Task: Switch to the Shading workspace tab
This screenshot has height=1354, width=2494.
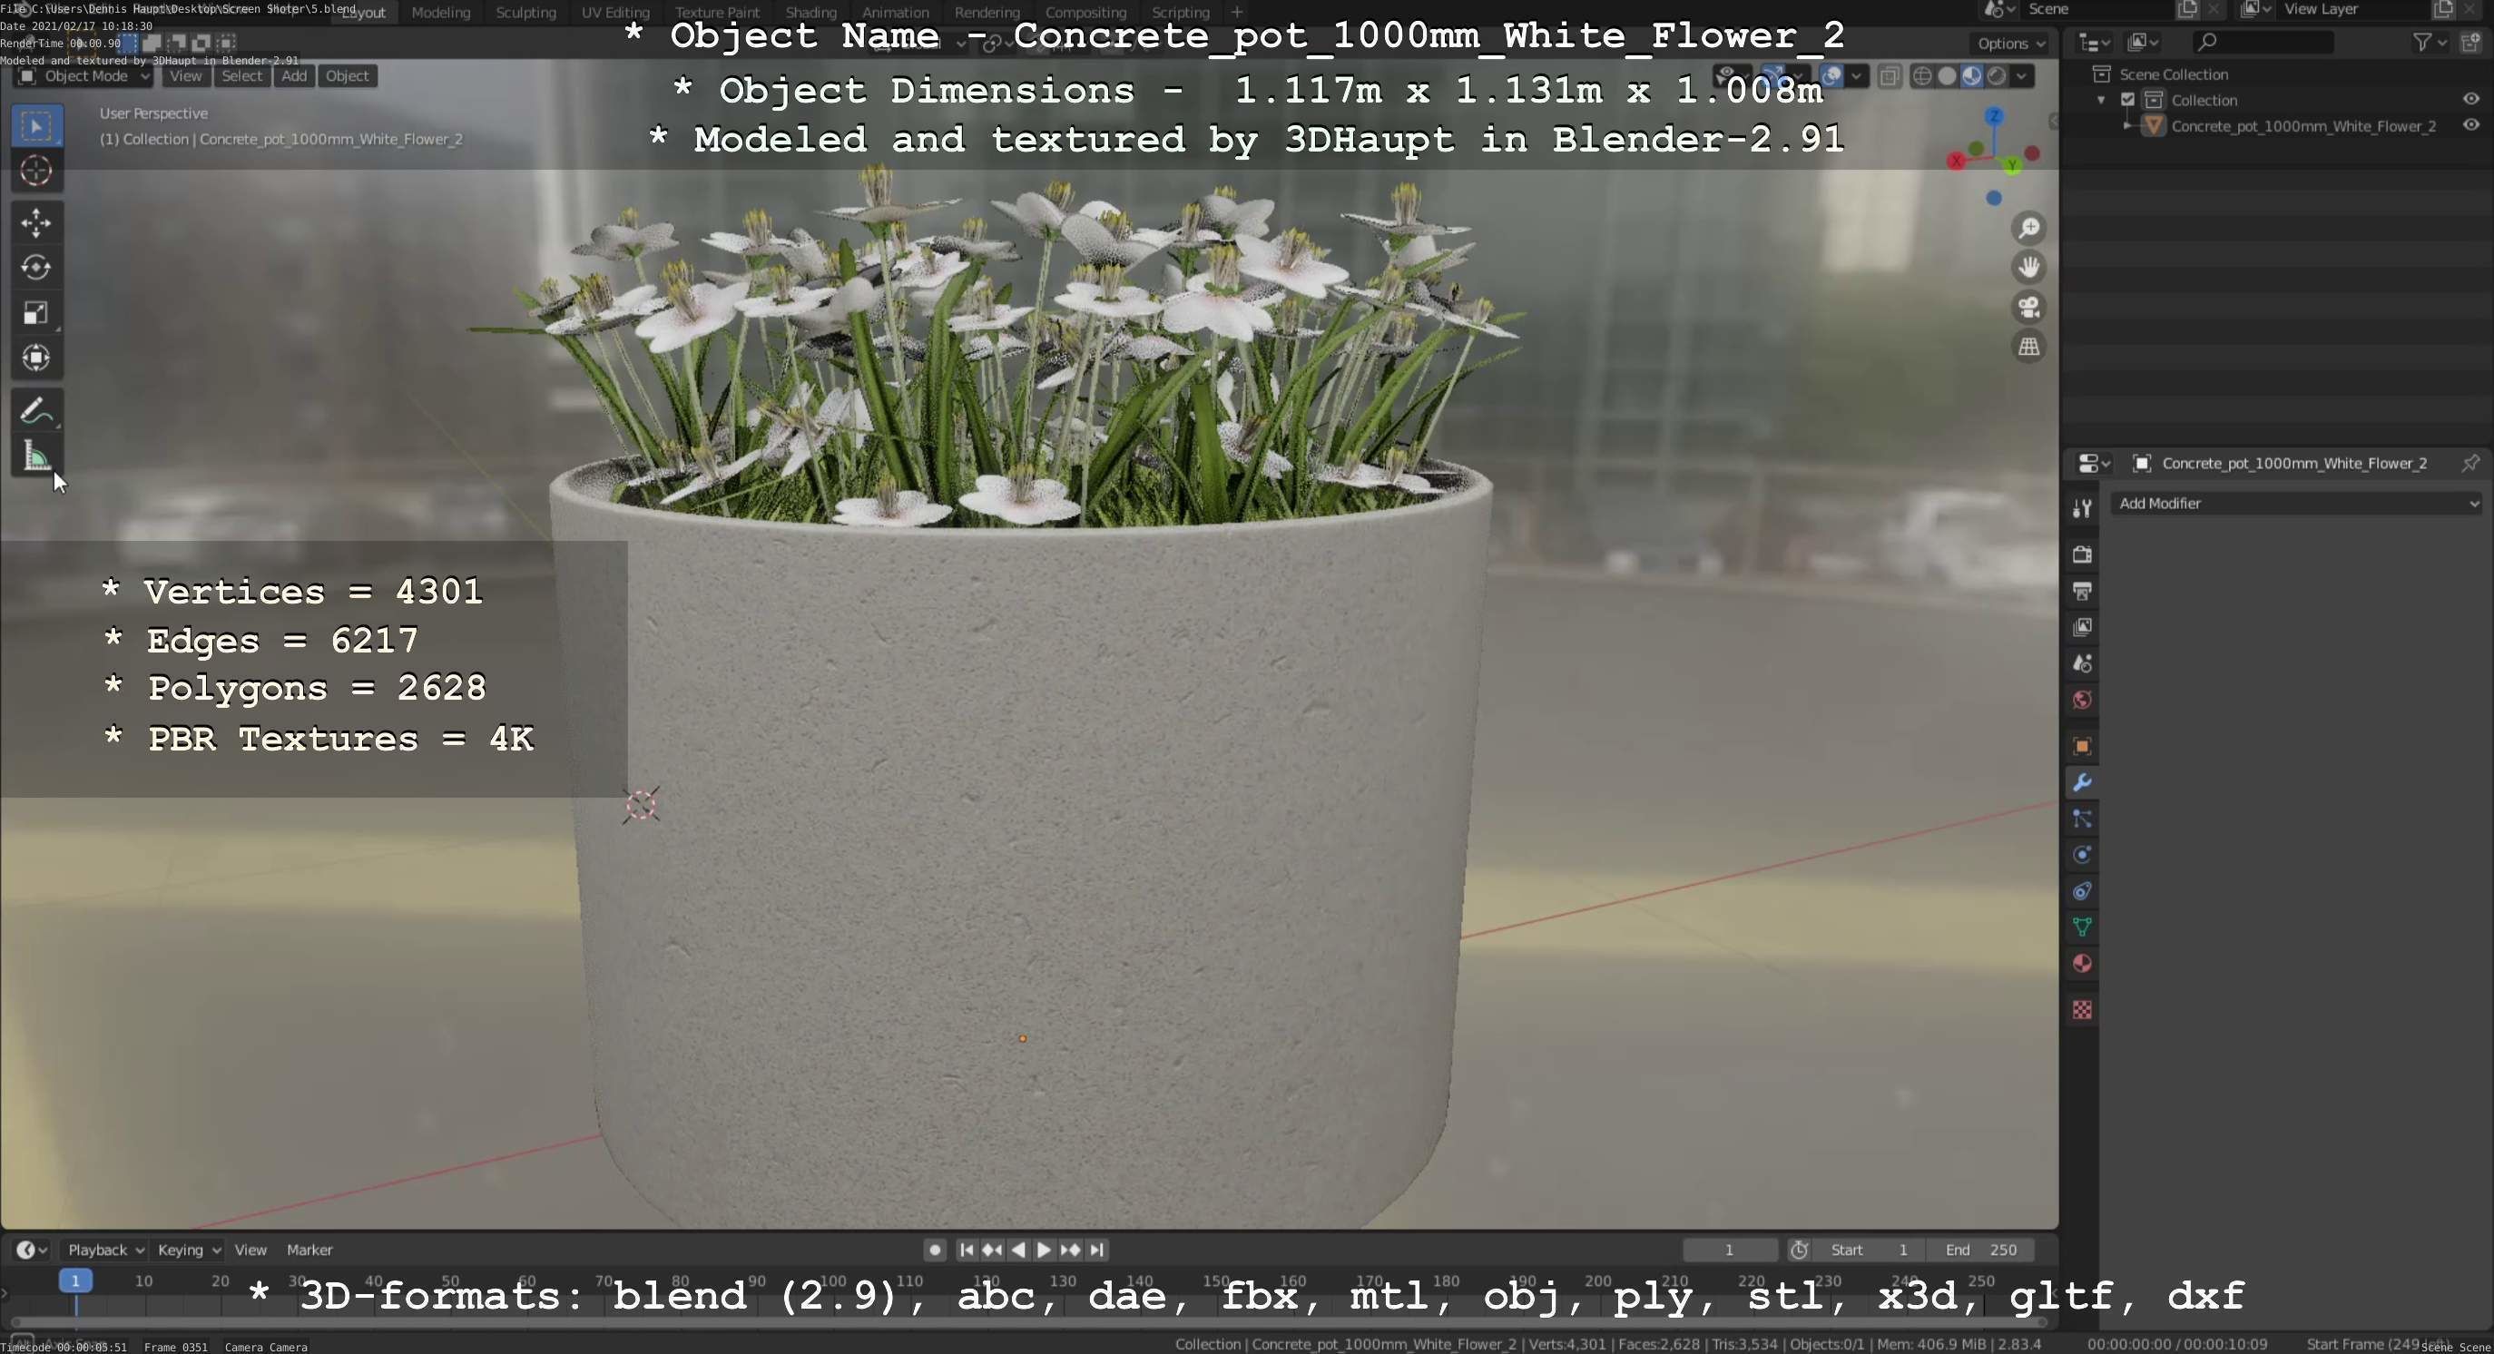Action: pyautogui.click(x=811, y=13)
